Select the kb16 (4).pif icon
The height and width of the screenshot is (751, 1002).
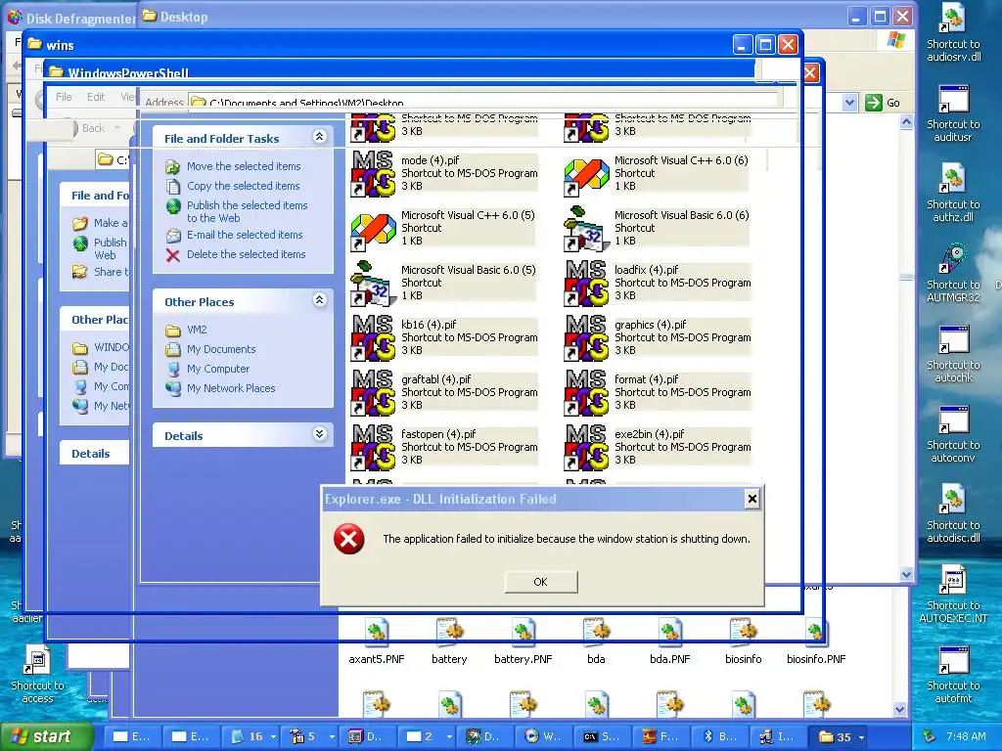(373, 337)
